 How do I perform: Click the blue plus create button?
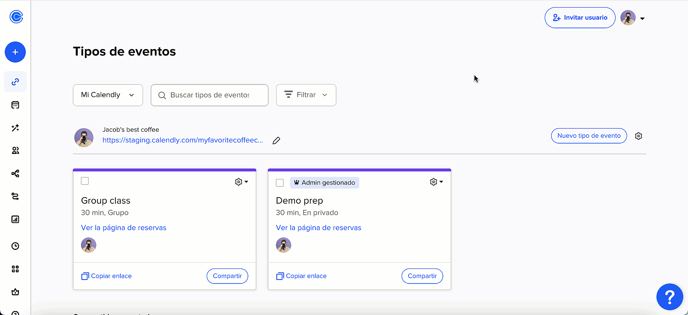15,52
